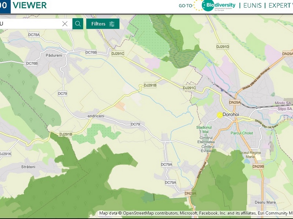The width and height of the screenshot is (293, 219).
Task: Select Parcul Cholet on the map
Action: (242, 133)
